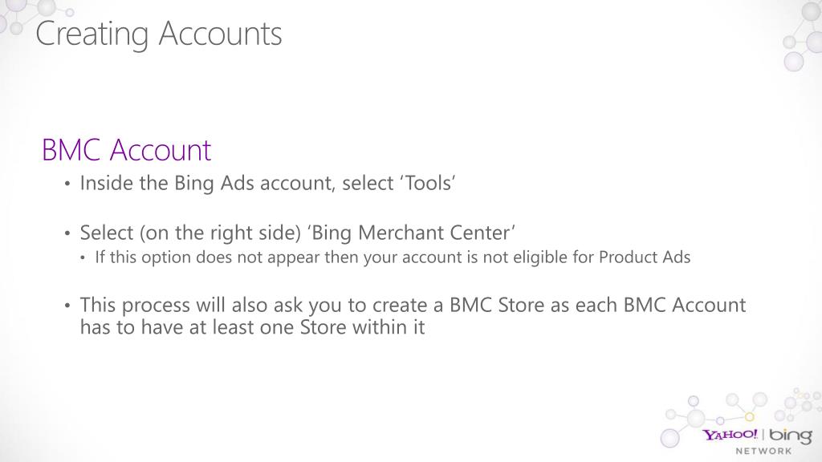
Task: Click the yellow circle above the Bing logo
Action: [x=750, y=416]
